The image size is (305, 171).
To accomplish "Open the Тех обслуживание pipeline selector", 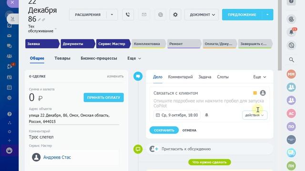I will tap(42, 28).
